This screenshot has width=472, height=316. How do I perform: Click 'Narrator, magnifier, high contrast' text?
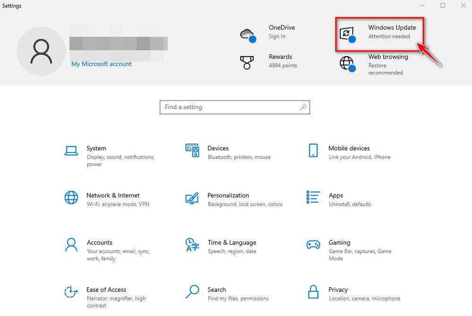pos(116,302)
